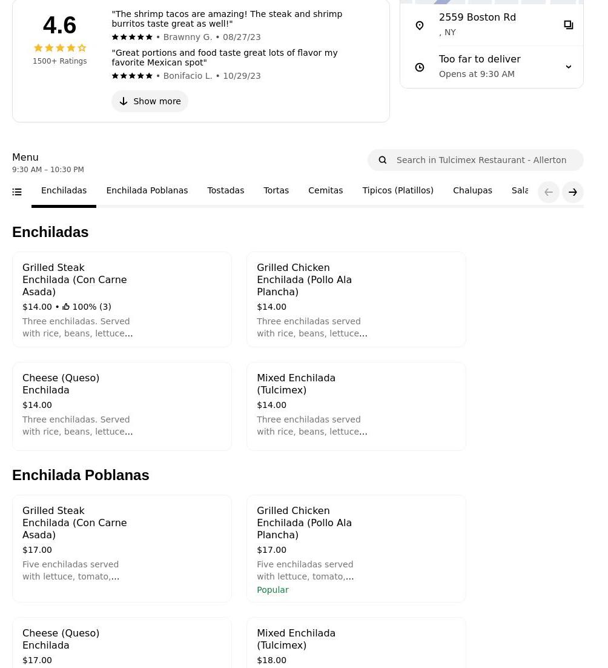Screen dimensions: 608x668
Task: Open the menu category list icon
Action: pos(17,192)
